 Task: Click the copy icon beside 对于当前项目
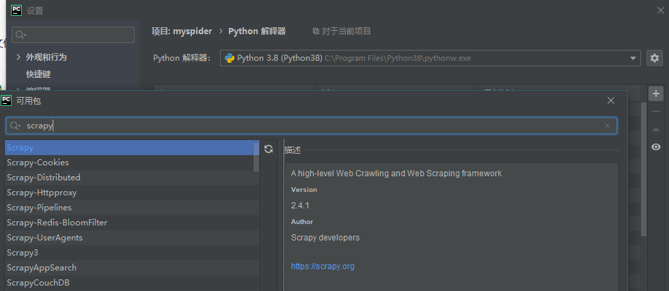tap(316, 31)
